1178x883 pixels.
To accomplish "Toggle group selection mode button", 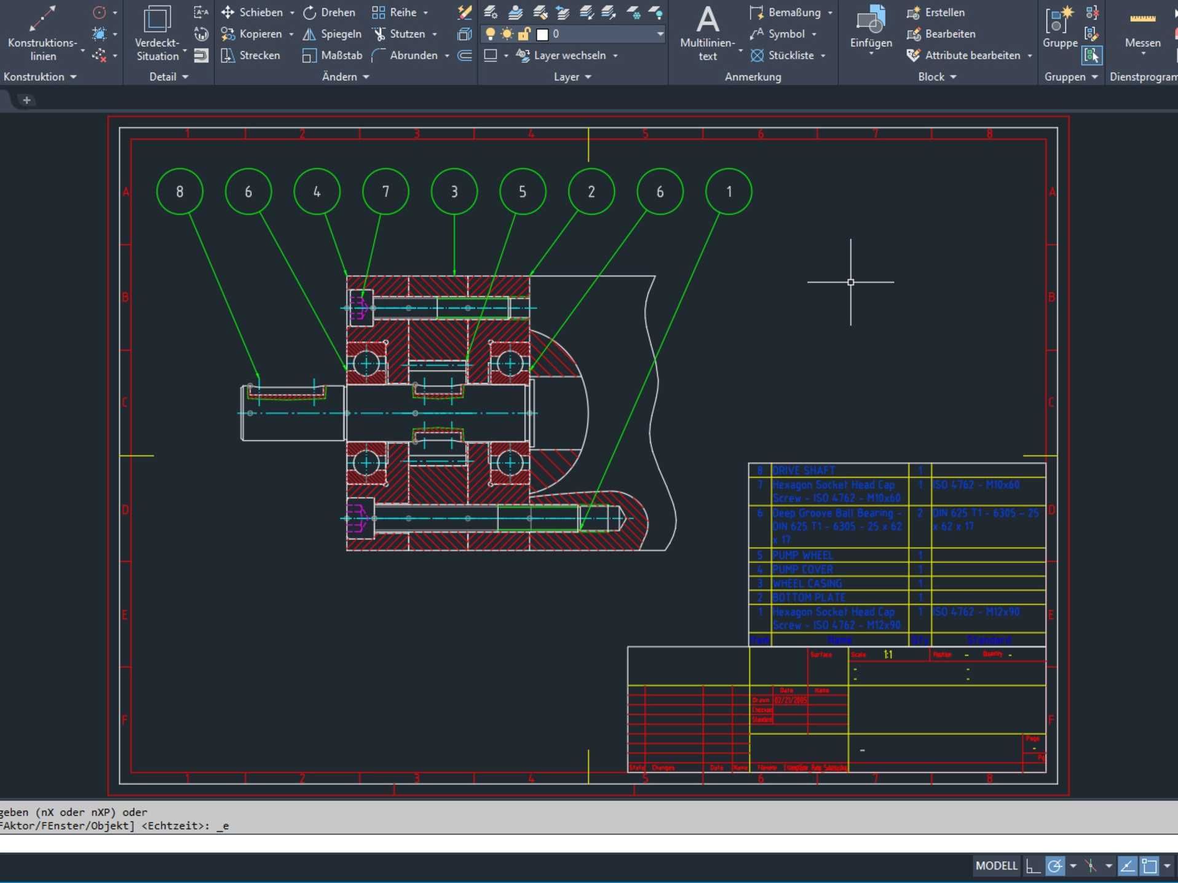I will click(1093, 55).
